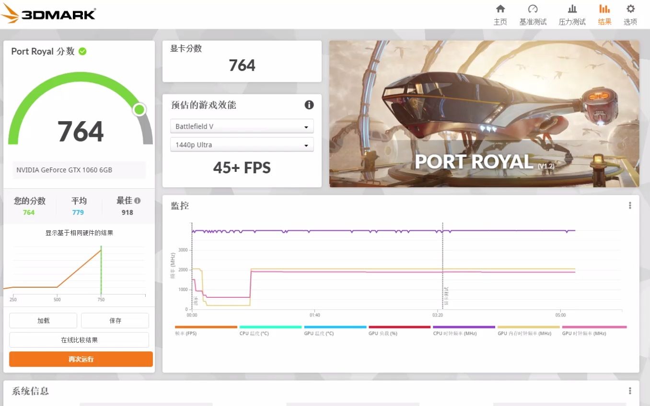The width and height of the screenshot is (650, 406).
Task: Toggle the CPU 时钟频率 purple legend swatch
Action: tap(464, 327)
